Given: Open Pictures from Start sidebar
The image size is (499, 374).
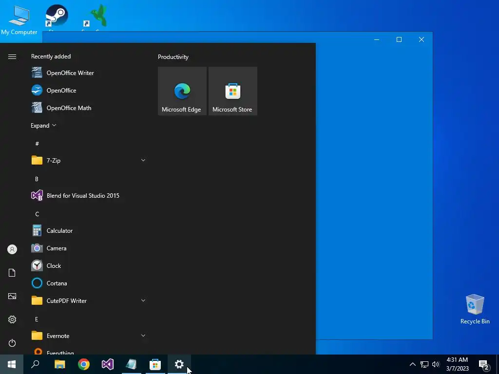Looking at the screenshot, I should (12, 296).
